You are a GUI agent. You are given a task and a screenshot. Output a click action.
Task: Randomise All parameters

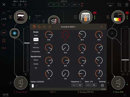36,68
